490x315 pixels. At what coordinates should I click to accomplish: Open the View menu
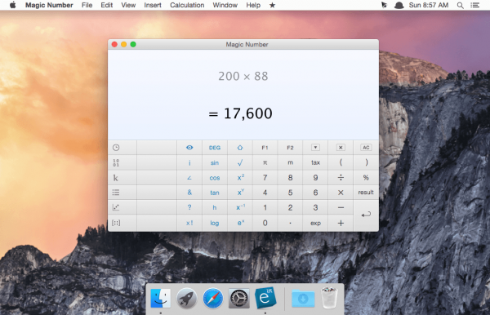pyautogui.click(x=128, y=5)
